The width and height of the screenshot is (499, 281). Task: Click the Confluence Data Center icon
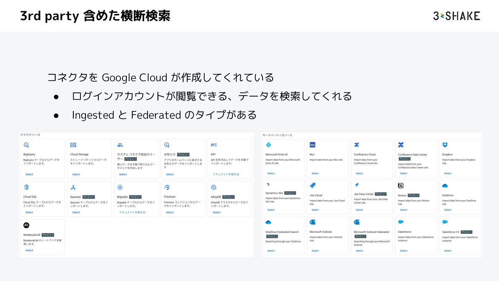(x=401, y=145)
